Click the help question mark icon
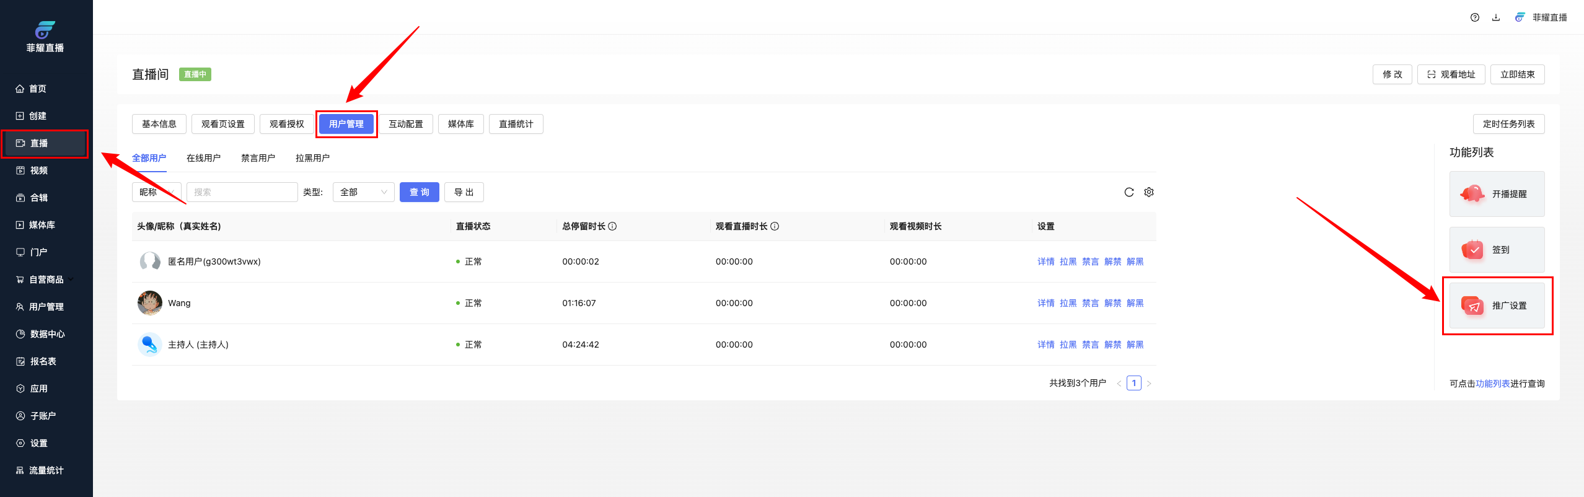This screenshot has width=1584, height=497. click(x=1474, y=17)
